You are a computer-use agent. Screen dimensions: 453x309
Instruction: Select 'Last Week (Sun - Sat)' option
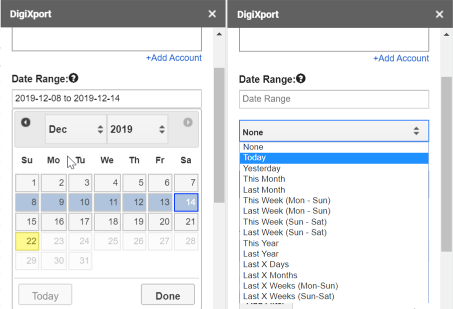(334, 232)
